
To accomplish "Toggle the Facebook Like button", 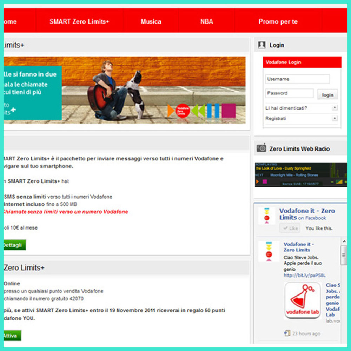I will 290,228.
